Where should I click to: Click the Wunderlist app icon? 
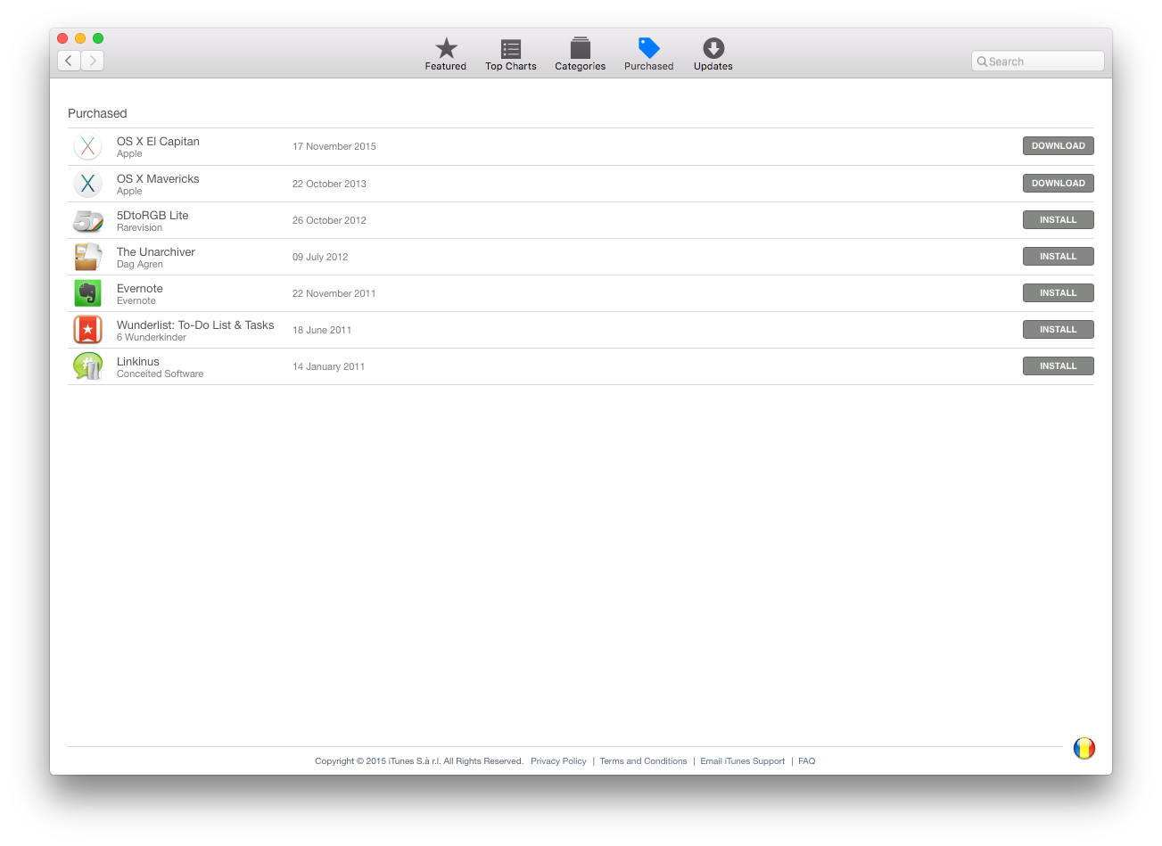(87, 330)
